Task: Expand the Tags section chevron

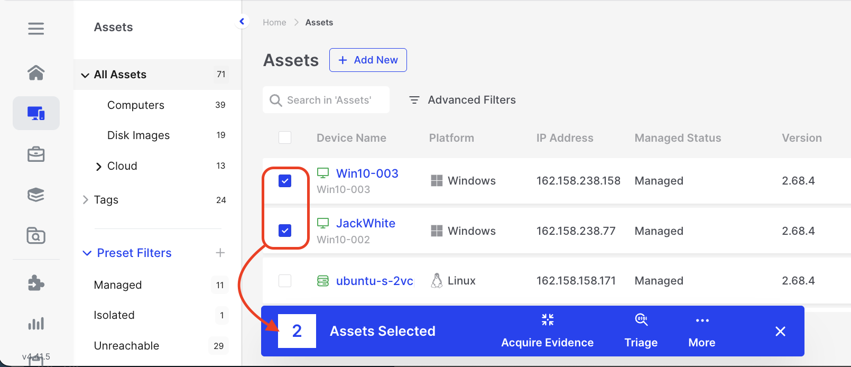Action: (86, 200)
